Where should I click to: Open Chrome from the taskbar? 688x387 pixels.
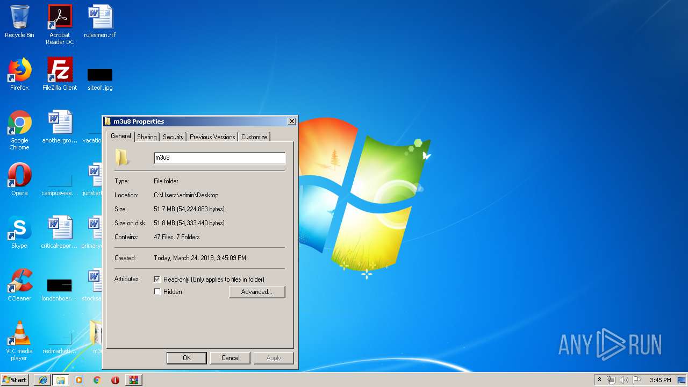pos(97,380)
